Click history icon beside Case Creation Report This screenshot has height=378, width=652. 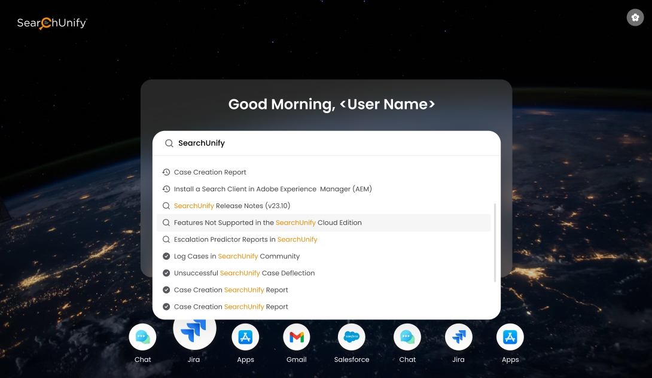point(166,172)
